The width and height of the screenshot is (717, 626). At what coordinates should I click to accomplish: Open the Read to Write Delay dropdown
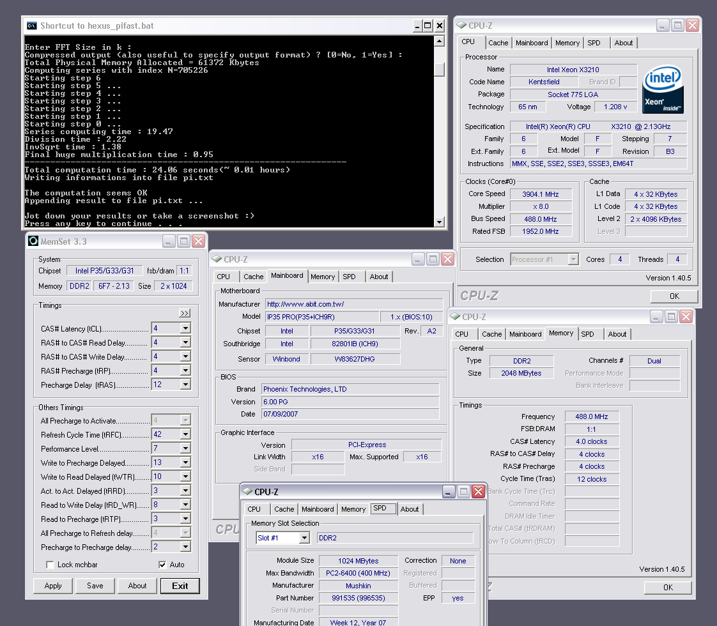coord(185,505)
